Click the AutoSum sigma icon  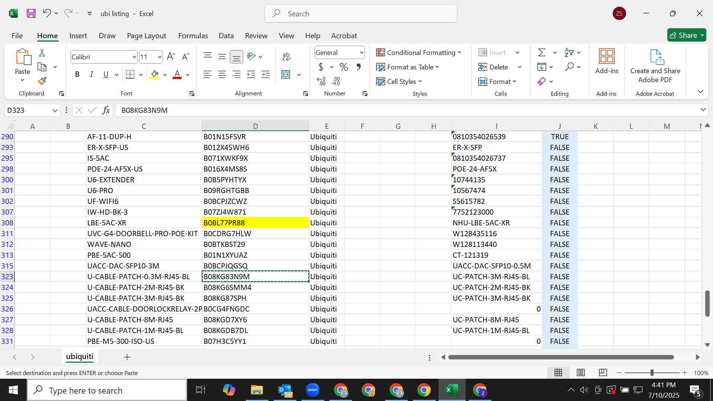542,52
